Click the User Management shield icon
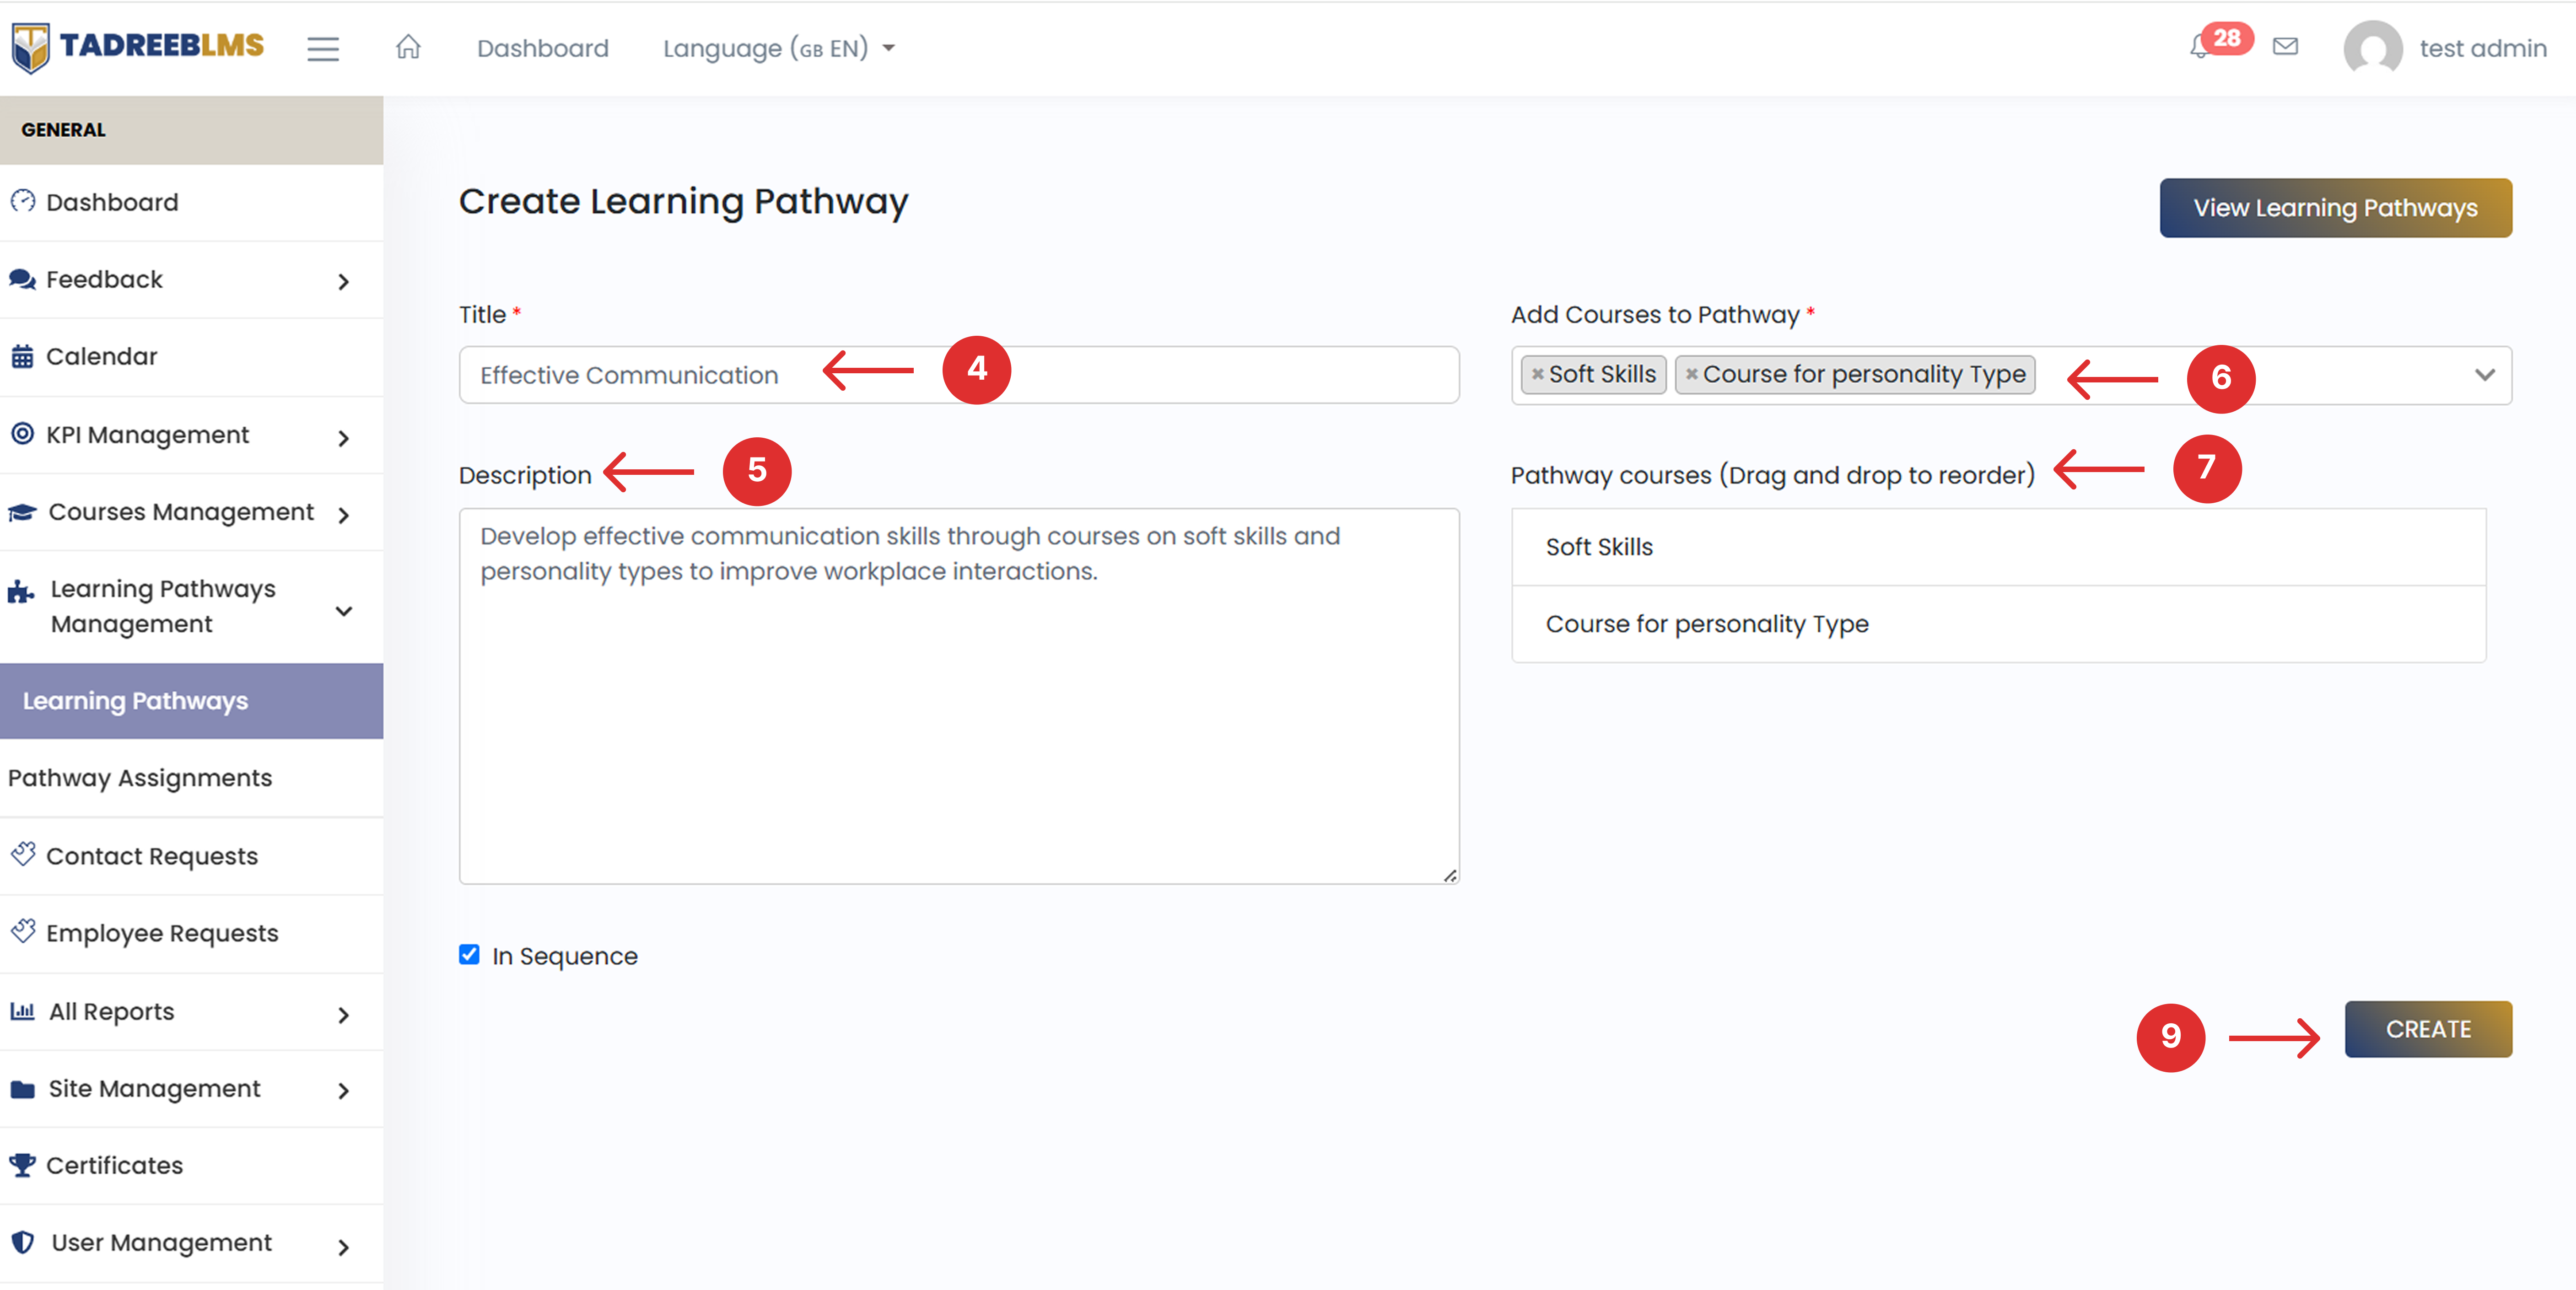The height and width of the screenshot is (1290, 2576). [x=23, y=1242]
